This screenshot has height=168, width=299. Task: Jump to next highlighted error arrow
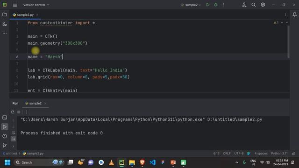pyautogui.click(x=286, y=23)
